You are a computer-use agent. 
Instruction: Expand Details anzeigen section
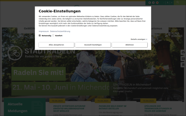pos(139,39)
